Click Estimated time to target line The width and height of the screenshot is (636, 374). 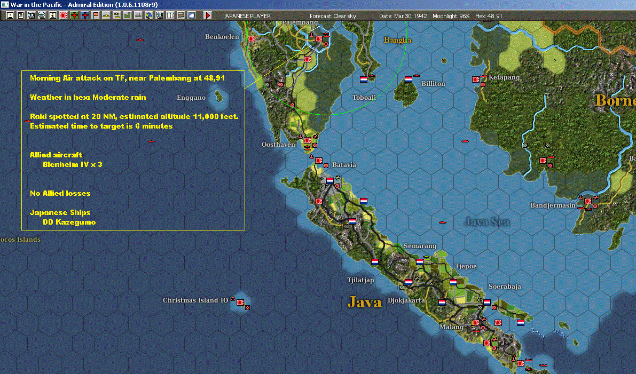101,126
